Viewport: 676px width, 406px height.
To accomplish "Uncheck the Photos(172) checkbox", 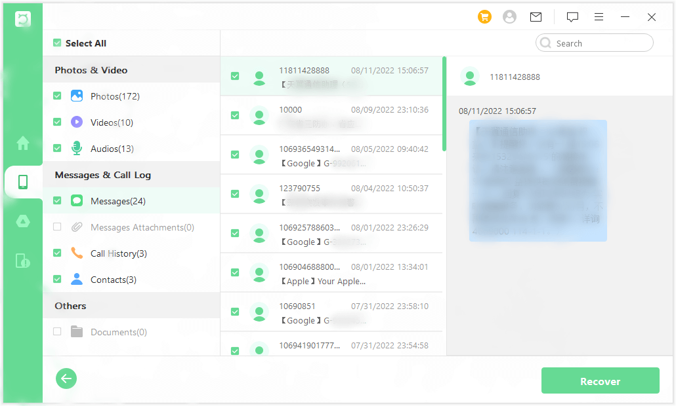I will click(57, 96).
